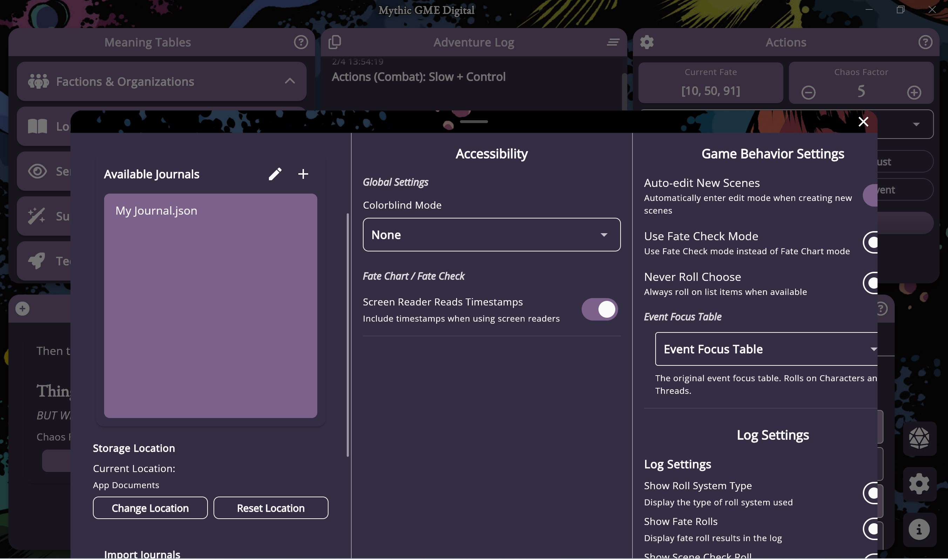948x559 pixels.
Task: Increase the Chaos Factor with plus
Action: [914, 92]
